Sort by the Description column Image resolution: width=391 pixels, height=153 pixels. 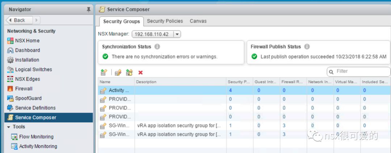tap(181, 82)
